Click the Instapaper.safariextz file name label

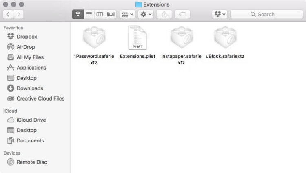(x=181, y=59)
